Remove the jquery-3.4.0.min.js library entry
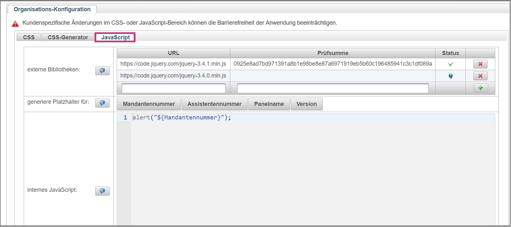The width and height of the screenshot is (511, 227). [x=480, y=76]
